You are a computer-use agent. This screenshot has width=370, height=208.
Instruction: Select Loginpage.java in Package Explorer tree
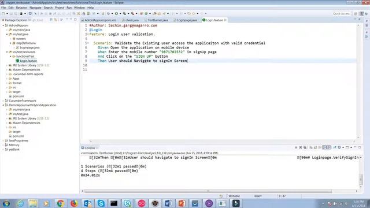[29, 47]
